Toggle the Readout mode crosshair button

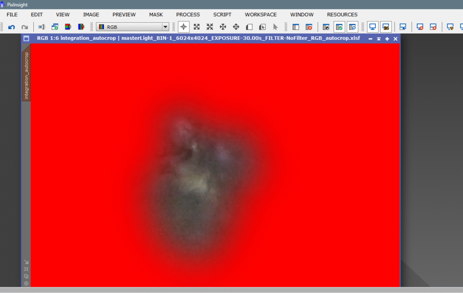pyautogui.click(x=184, y=27)
